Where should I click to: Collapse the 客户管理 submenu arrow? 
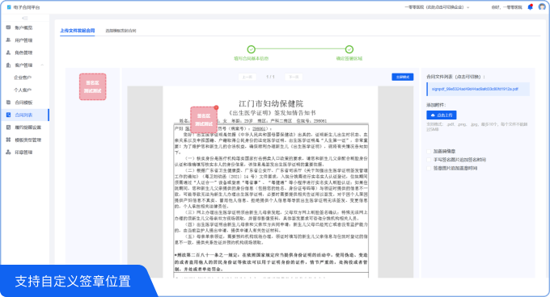tap(42, 65)
